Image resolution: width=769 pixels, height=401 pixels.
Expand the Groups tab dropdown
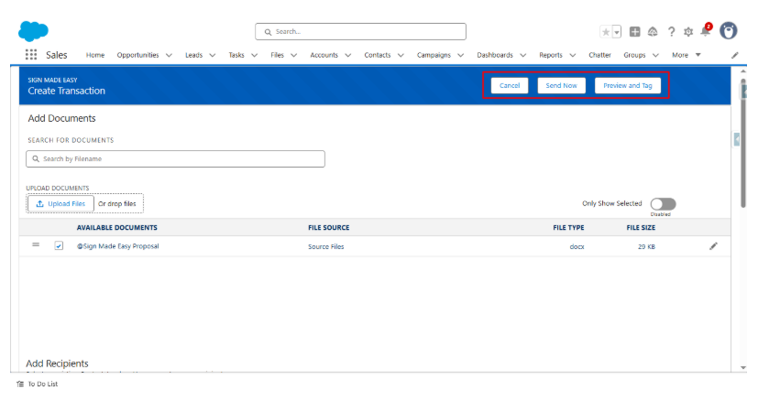click(655, 55)
